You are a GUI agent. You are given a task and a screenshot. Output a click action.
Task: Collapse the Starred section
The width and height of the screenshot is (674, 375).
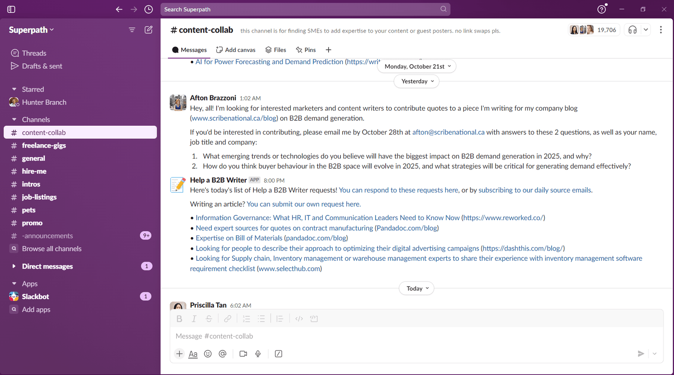14,89
